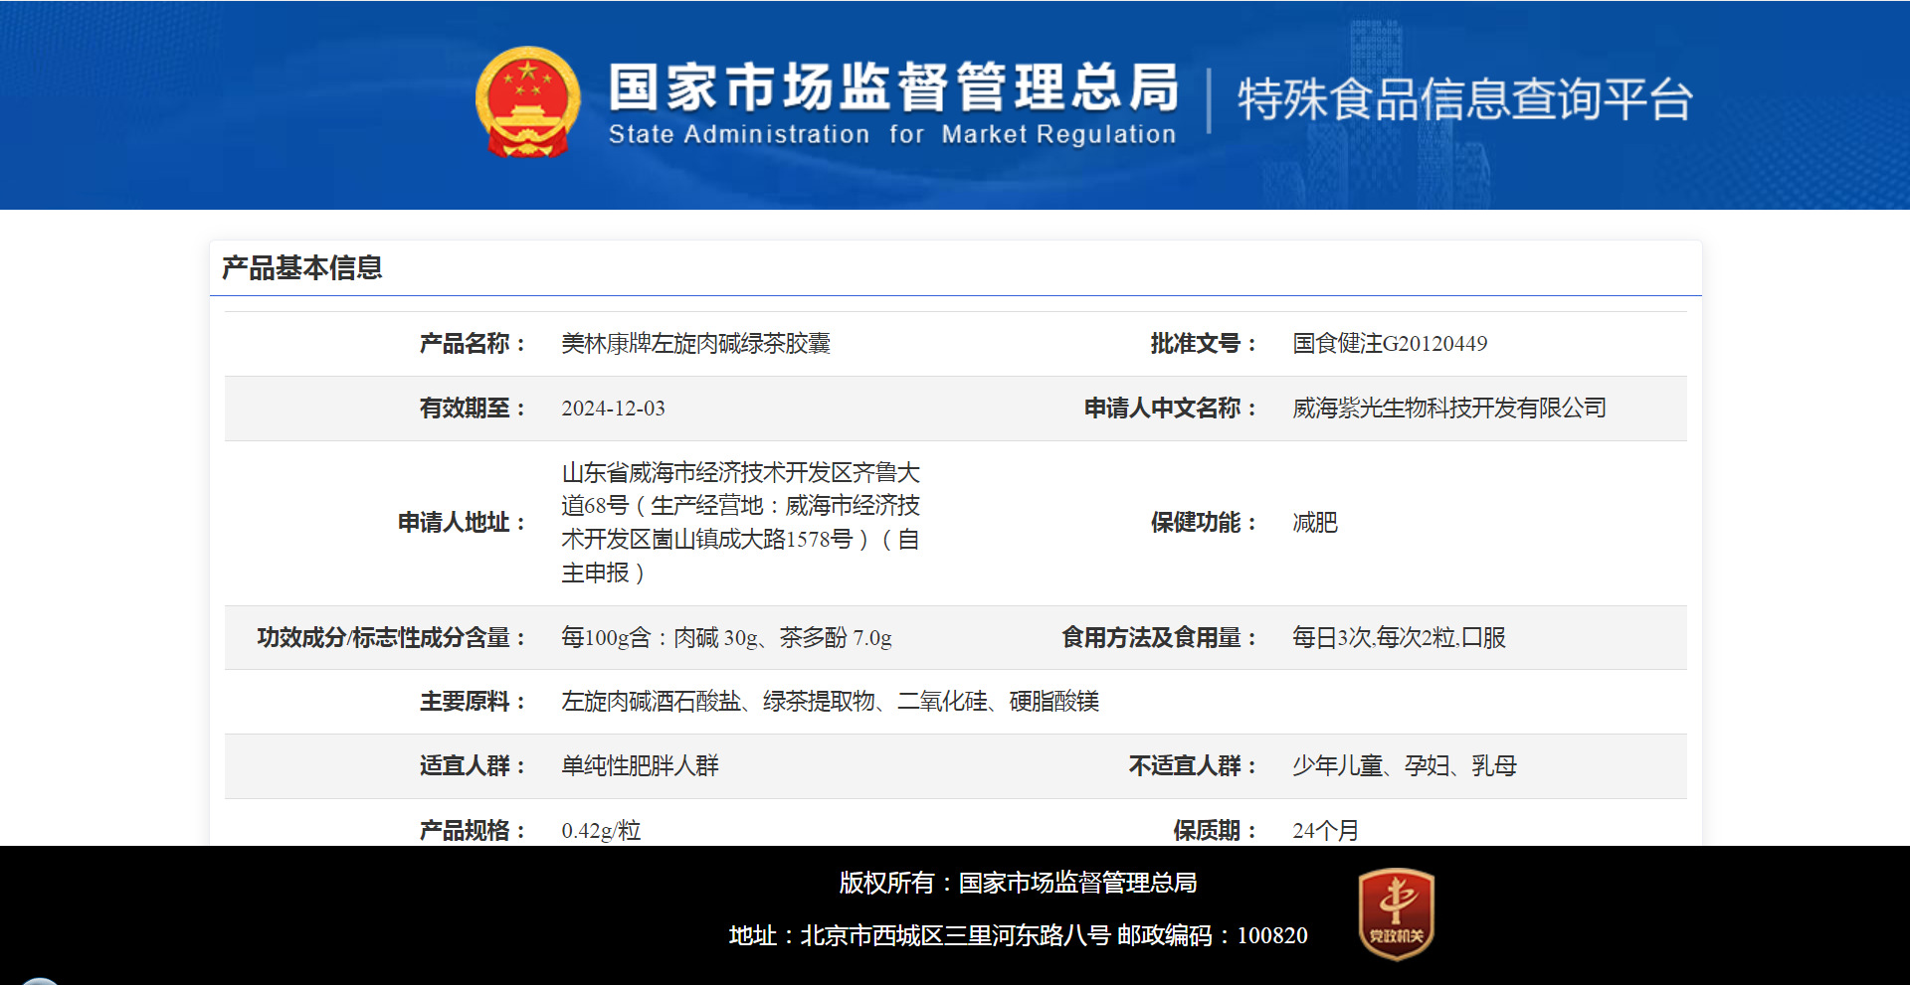Select health function value 减肥
1910x985 pixels.
(x=1315, y=523)
